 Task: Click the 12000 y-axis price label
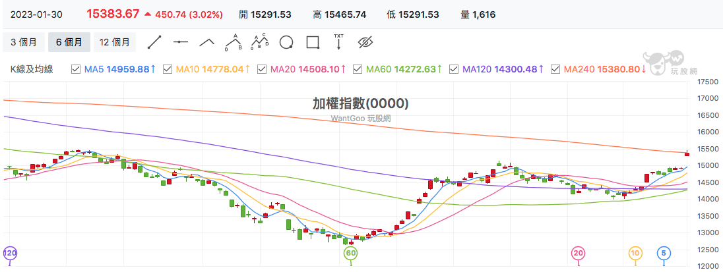708,266
